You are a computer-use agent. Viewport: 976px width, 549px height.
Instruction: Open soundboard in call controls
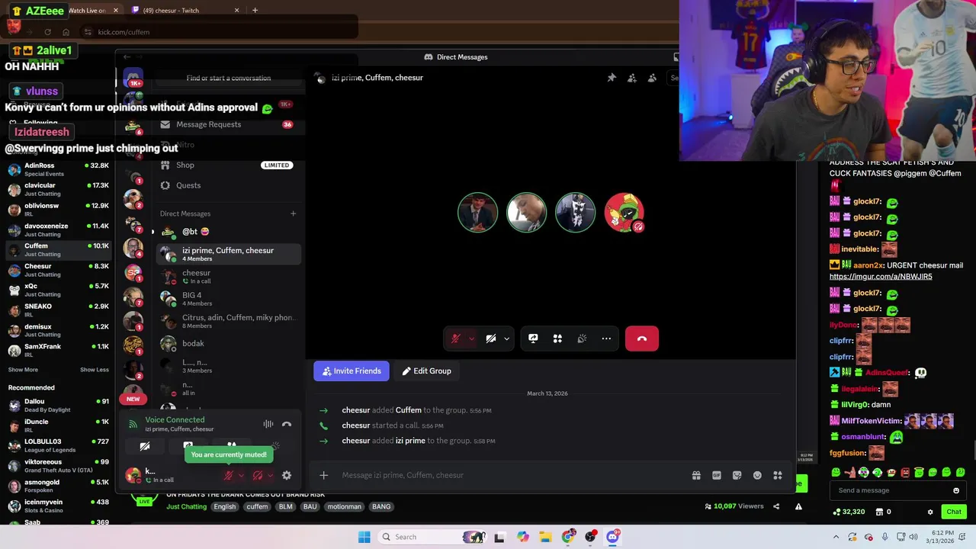click(582, 339)
